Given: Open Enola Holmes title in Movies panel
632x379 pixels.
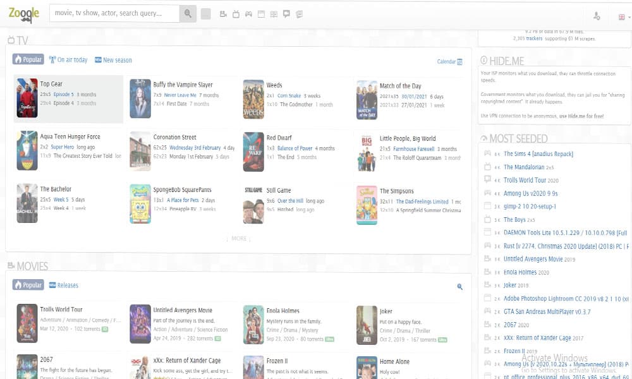Looking at the screenshot, I should pyautogui.click(x=283, y=311).
